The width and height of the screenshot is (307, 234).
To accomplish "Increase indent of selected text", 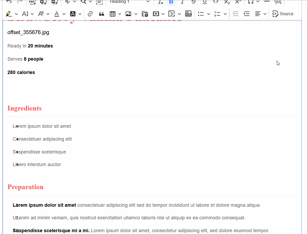I will [x=247, y=14].
